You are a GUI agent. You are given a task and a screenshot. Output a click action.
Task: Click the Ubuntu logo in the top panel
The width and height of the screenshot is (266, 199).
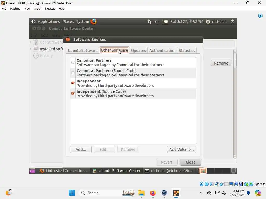click(x=34, y=22)
